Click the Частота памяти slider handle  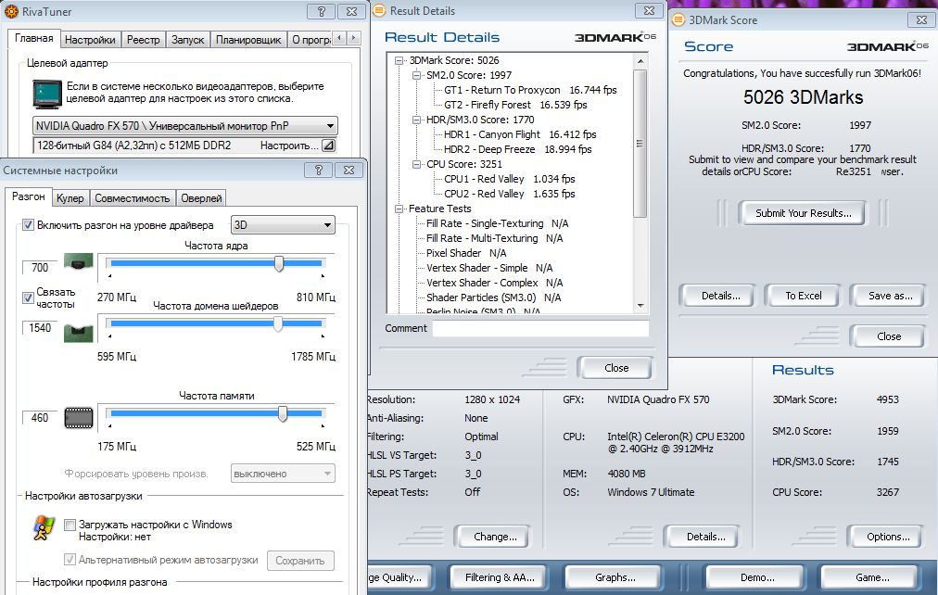pyautogui.click(x=282, y=414)
